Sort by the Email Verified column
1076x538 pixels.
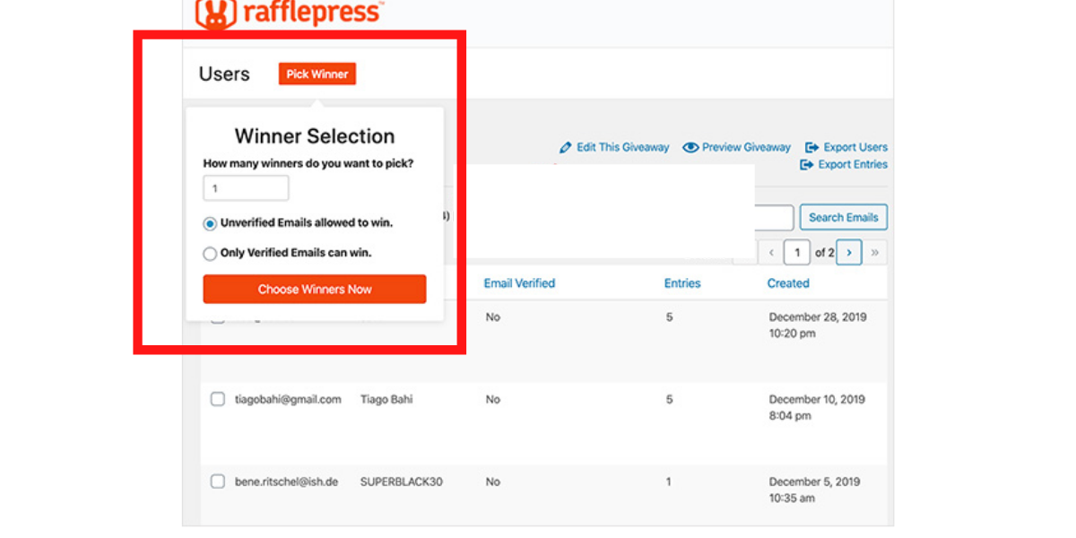(x=519, y=283)
